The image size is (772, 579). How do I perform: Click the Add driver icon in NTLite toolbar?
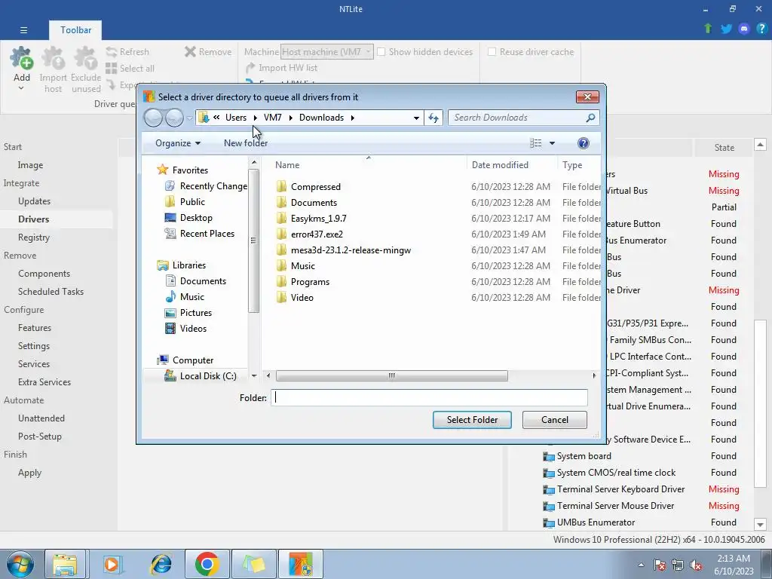(x=22, y=58)
